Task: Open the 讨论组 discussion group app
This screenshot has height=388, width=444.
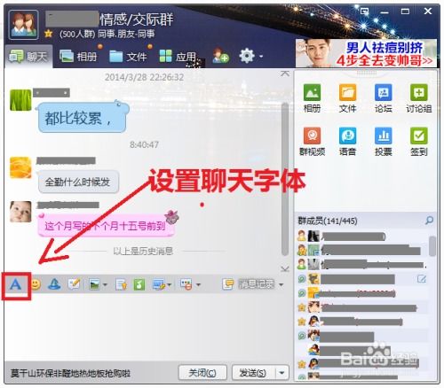Action: point(419,98)
